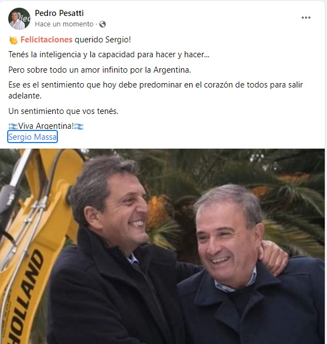Open Pedro Pesatti's profile picture
The width and height of the screenshot is (327, 344).
(x=19, y=19)
